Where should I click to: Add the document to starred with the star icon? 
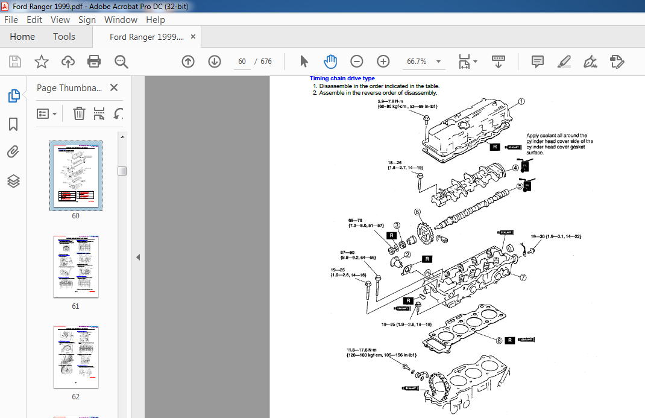[x=42, y=62]
